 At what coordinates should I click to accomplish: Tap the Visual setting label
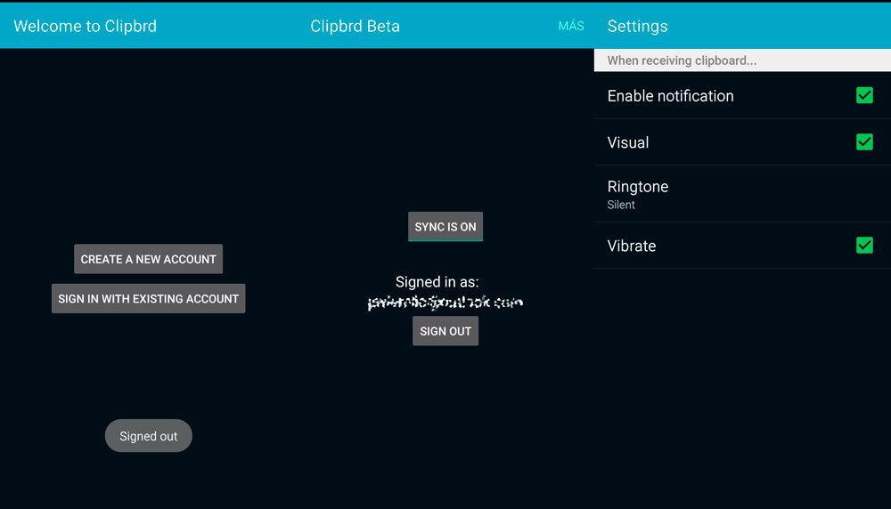(x=628, y=142)
